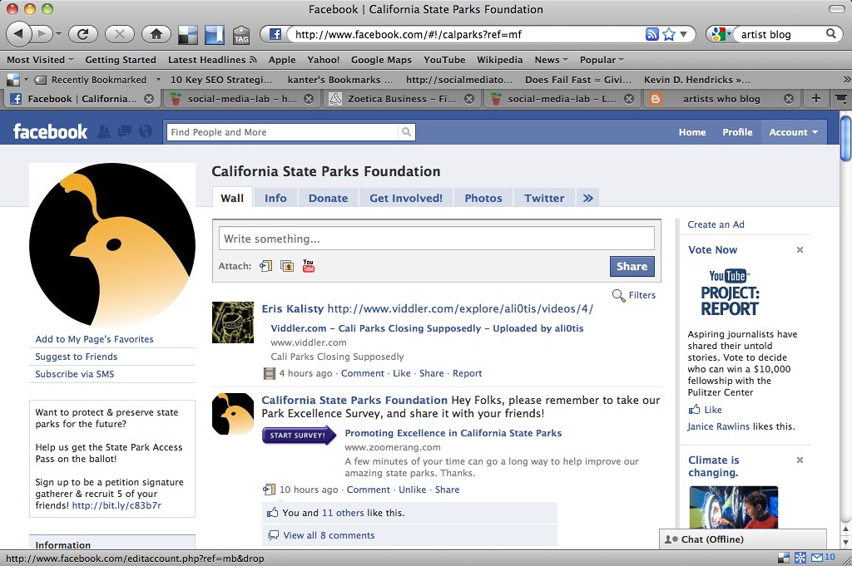Unlike the Park Excellence Survey post
The height and width of the screenshot is (566, 852).
(412, 490)
